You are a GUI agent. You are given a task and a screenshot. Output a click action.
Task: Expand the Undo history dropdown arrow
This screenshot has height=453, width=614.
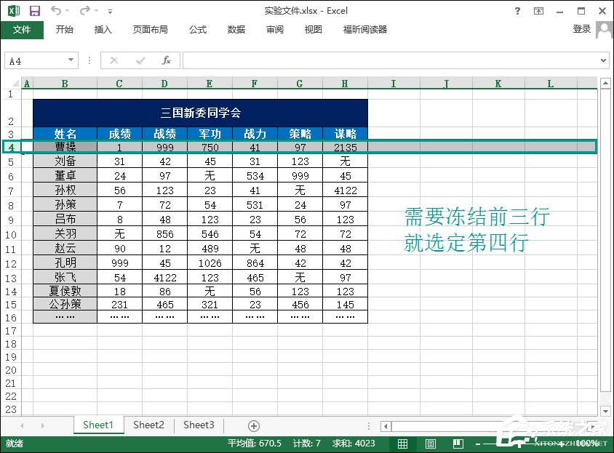[66, 10]
